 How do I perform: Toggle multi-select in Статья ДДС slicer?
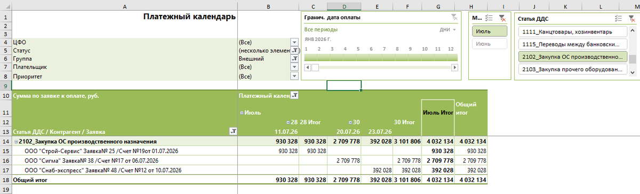click(x=618, y=18)
